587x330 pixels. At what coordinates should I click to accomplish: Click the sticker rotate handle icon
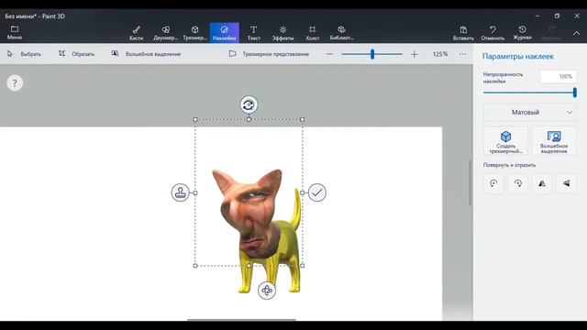click(249, 104)
